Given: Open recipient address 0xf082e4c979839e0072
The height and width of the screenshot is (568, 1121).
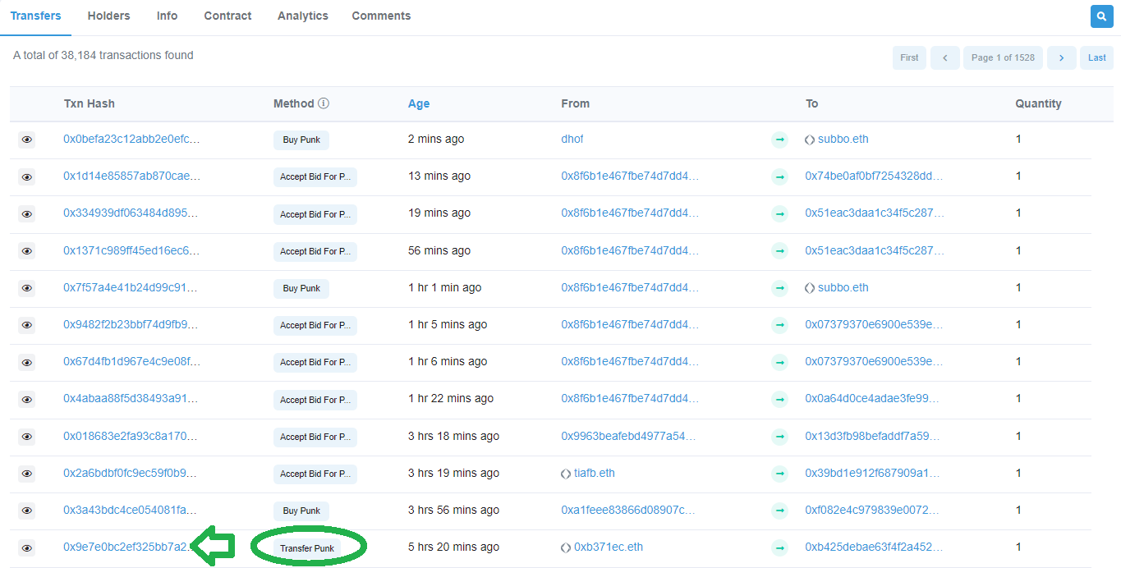Looking at the screenshot, I should click(873, 510).
